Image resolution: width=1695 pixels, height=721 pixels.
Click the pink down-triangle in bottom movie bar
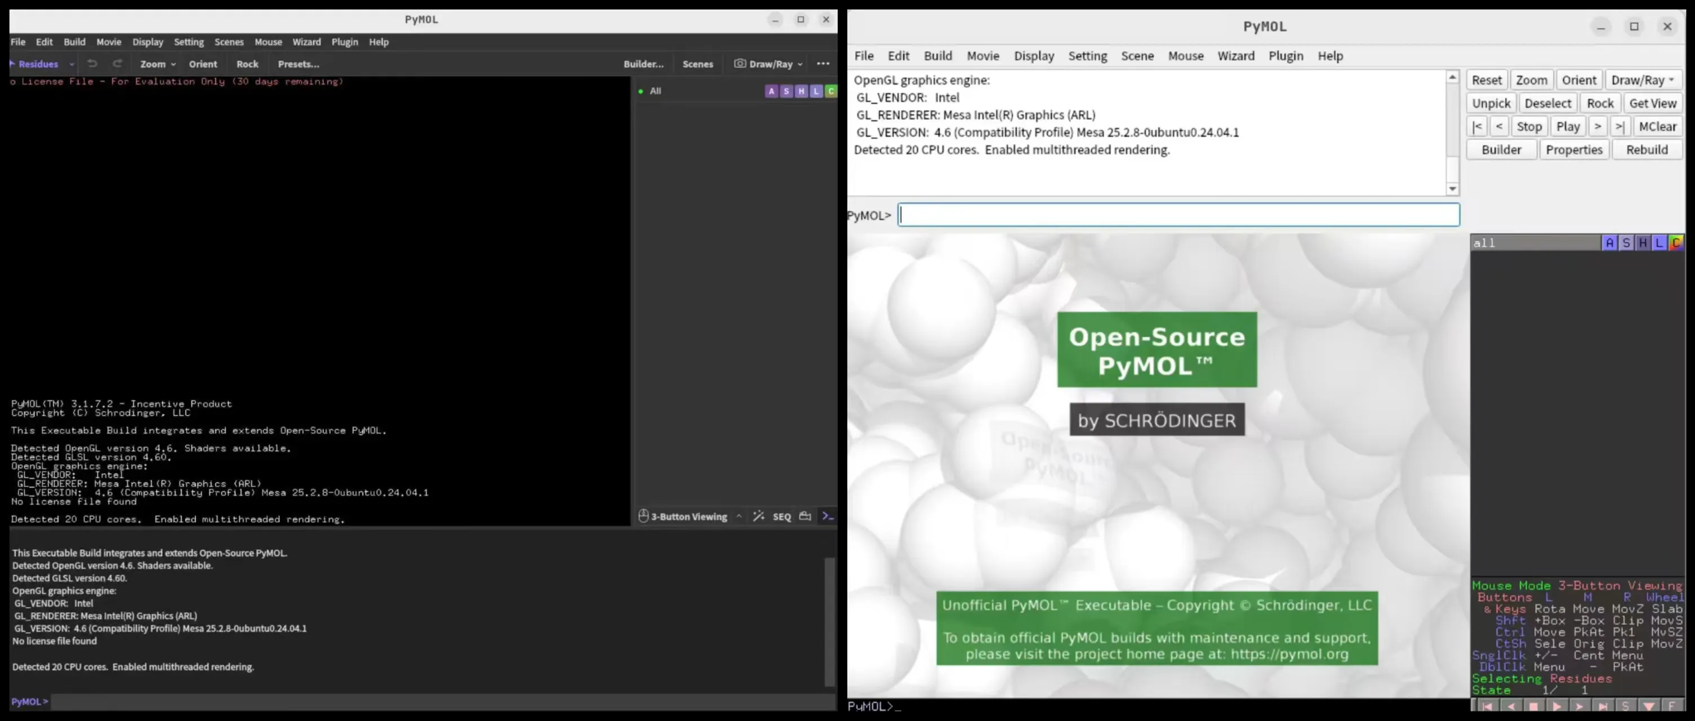1649,706
